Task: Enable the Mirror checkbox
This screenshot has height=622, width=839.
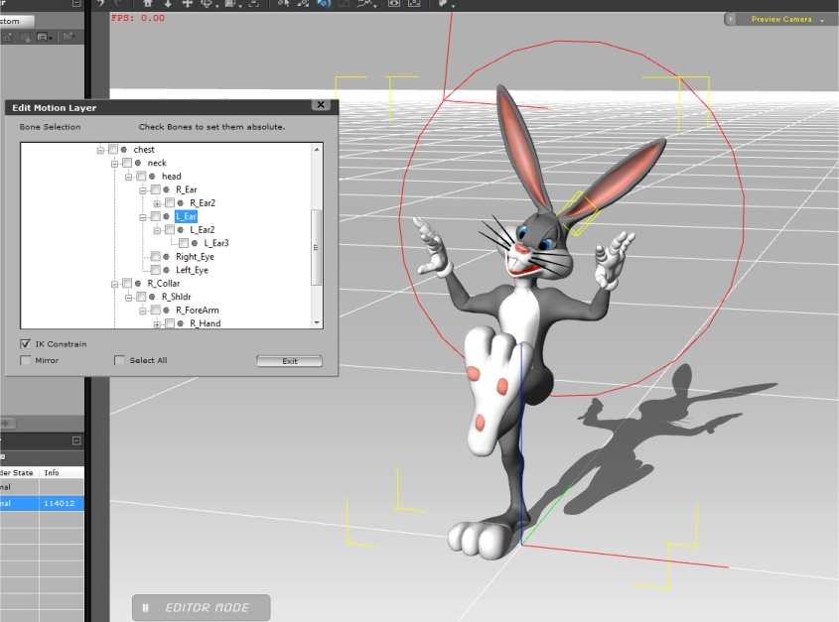Action: 25,360
